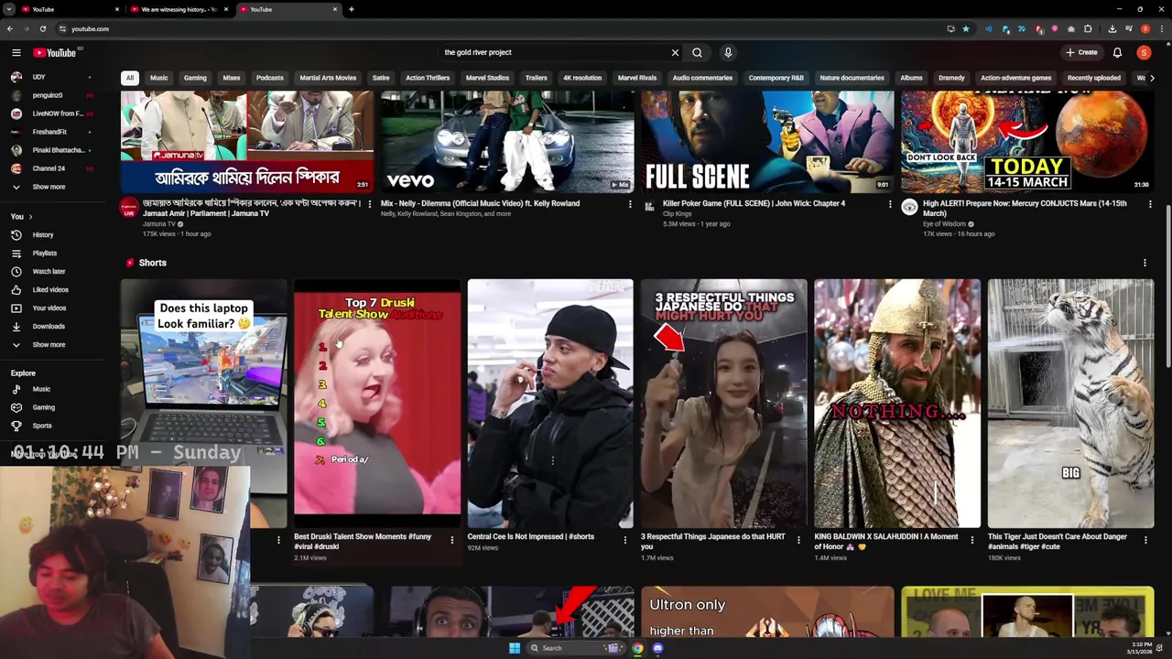Open options for Nelly Dilemma mix
Viewport: 1172px width, 659px height.
click(629, 204)
